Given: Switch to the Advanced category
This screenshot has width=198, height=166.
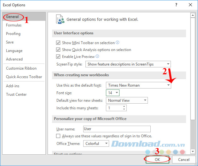Looking at the screenshot, I should (x=24, y=59).
